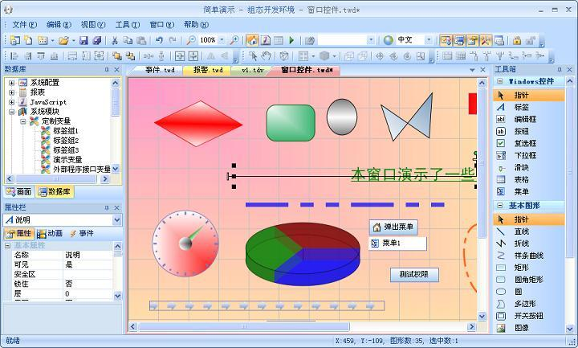
Task: Click the save all disks icon
Action: click(97, 40)
